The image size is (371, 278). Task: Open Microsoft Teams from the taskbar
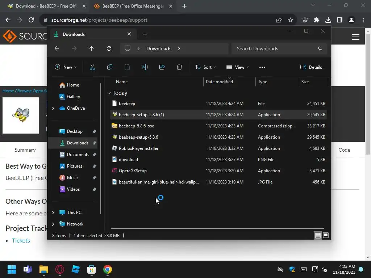(x=28, y=269)
